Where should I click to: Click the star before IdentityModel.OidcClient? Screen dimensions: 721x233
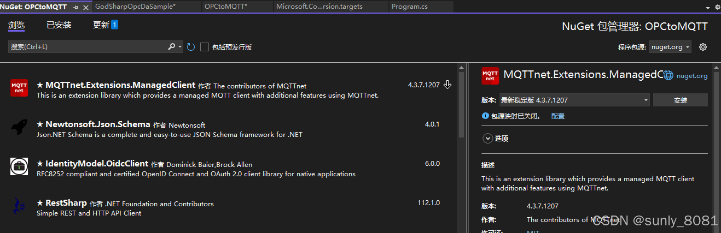[40, 164]
